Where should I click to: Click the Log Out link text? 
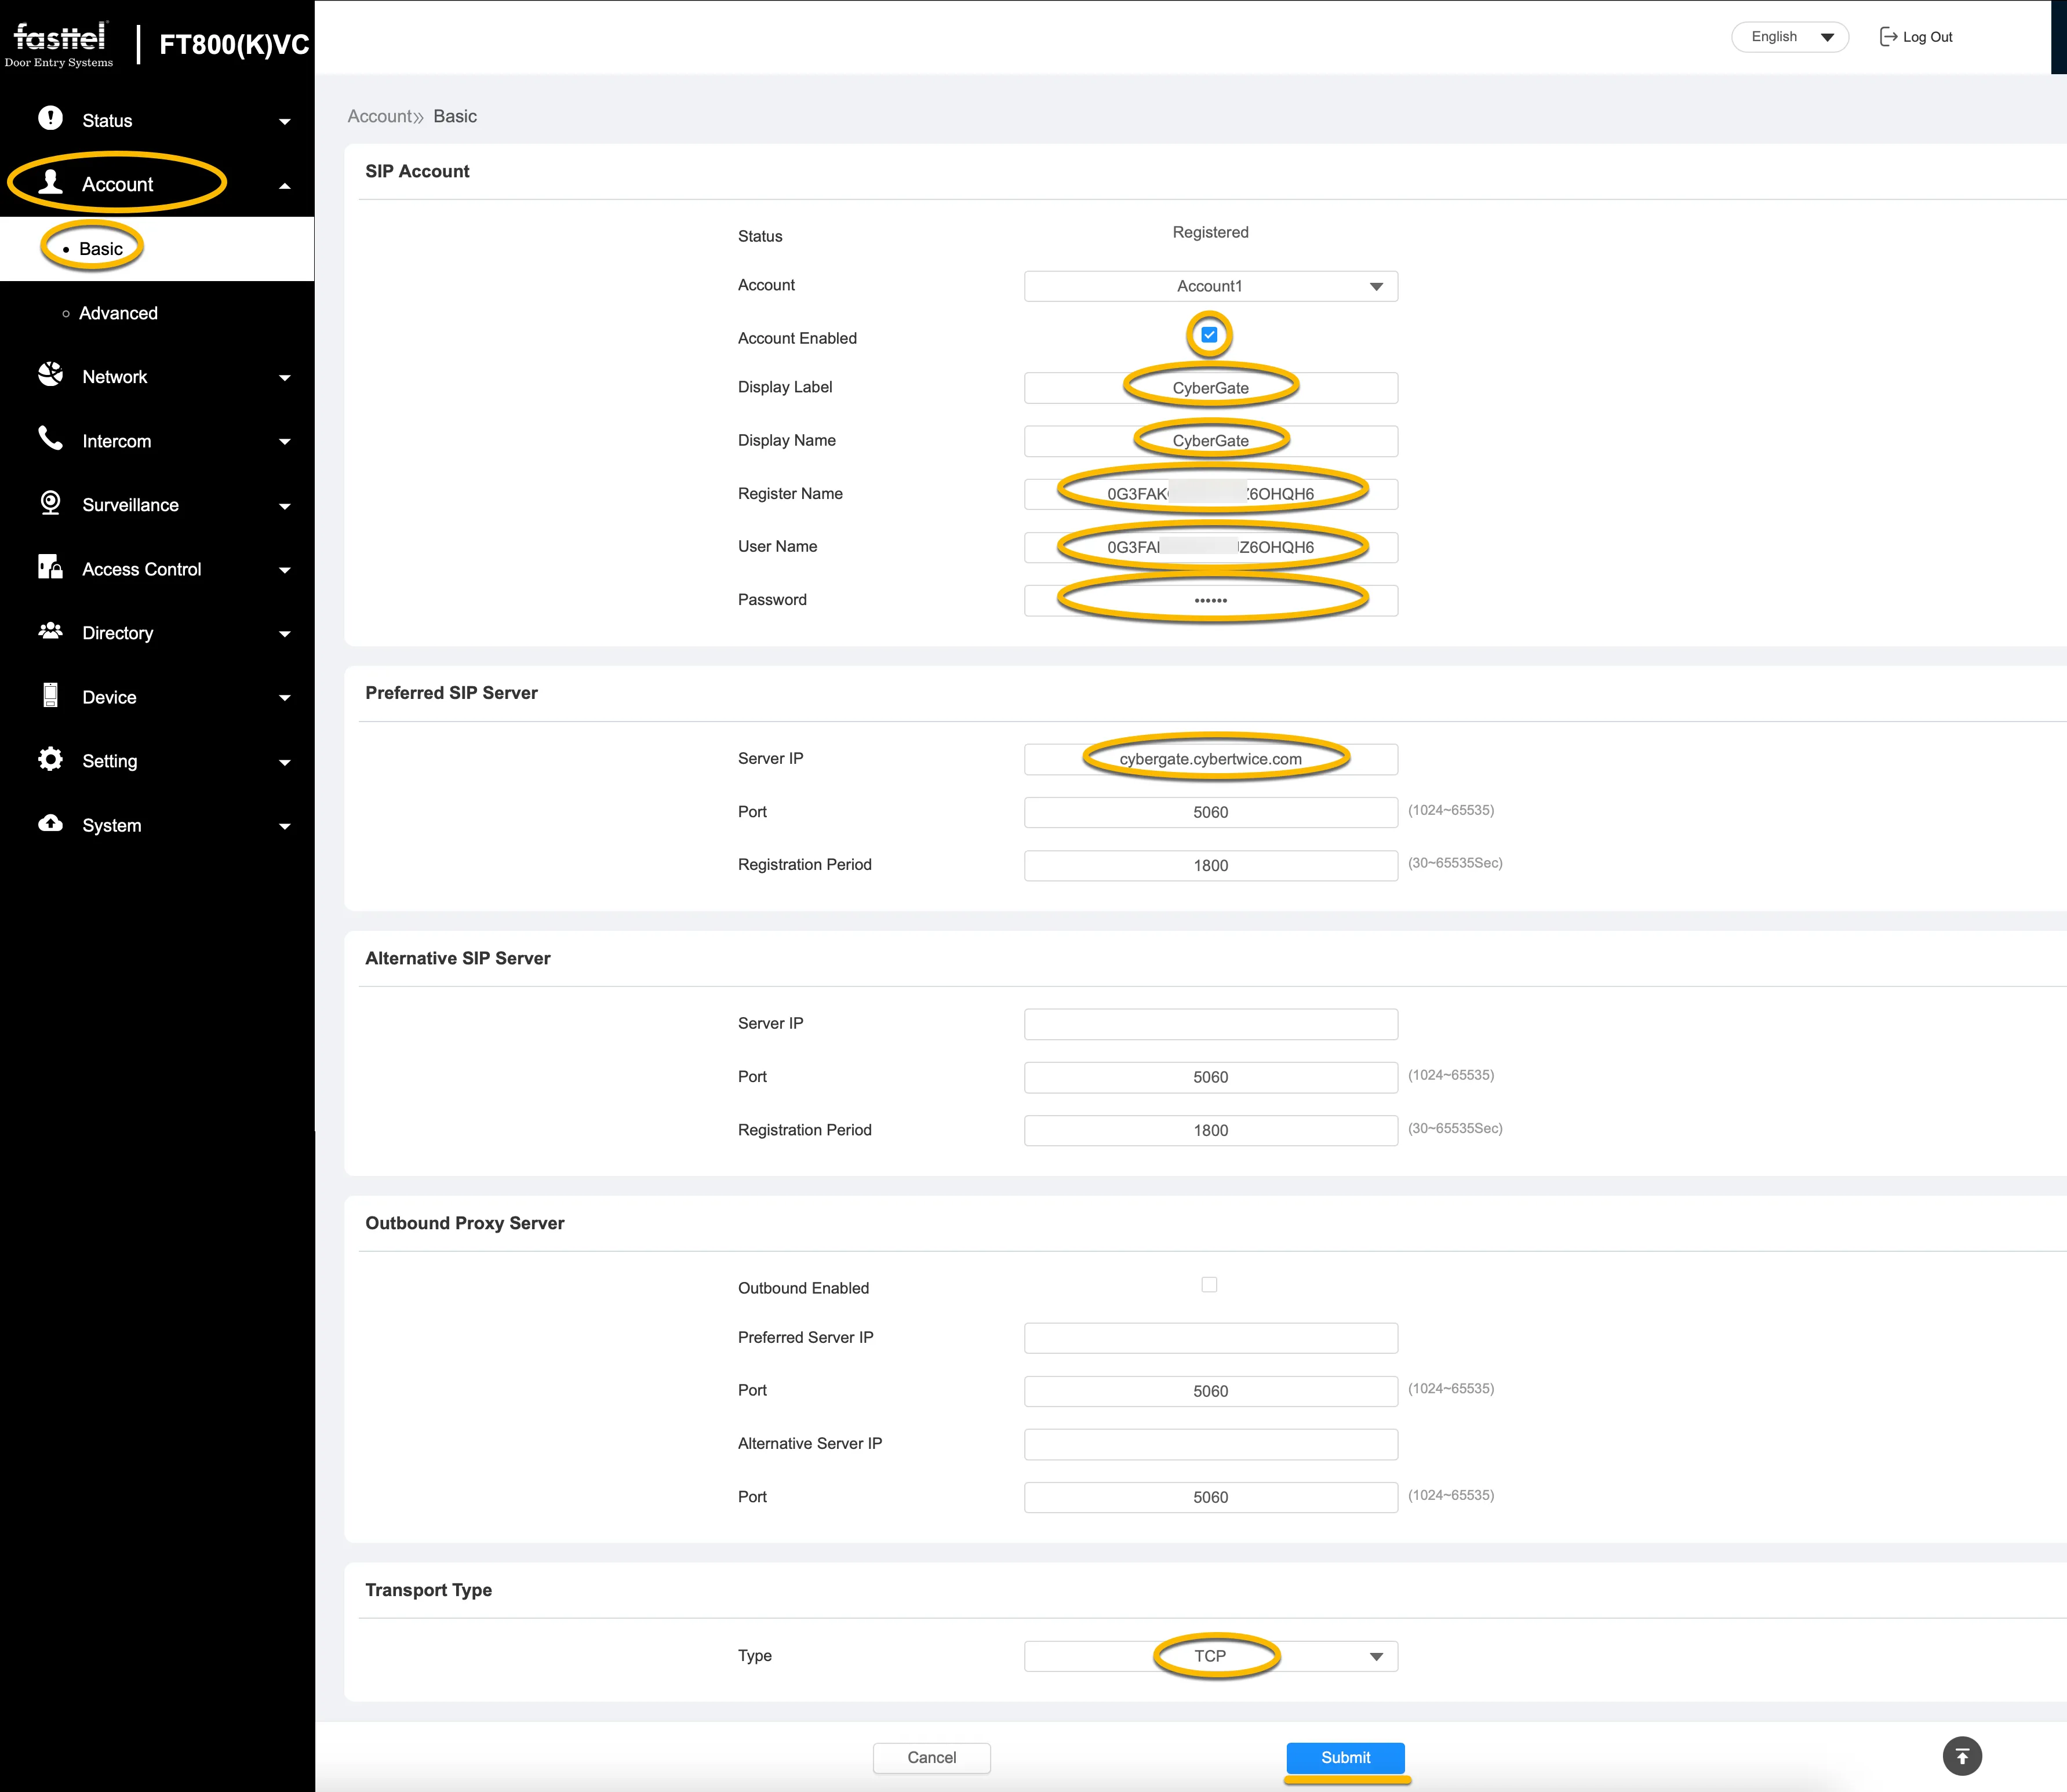(1927, 37)
